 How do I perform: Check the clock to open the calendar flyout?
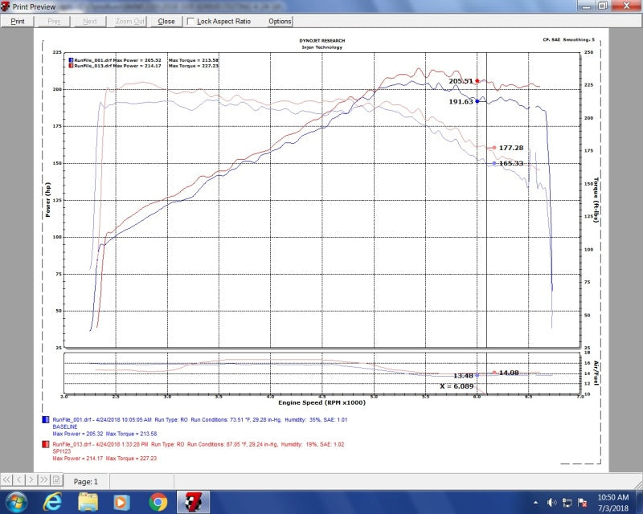pyautogui.click(x=616, y=502)
